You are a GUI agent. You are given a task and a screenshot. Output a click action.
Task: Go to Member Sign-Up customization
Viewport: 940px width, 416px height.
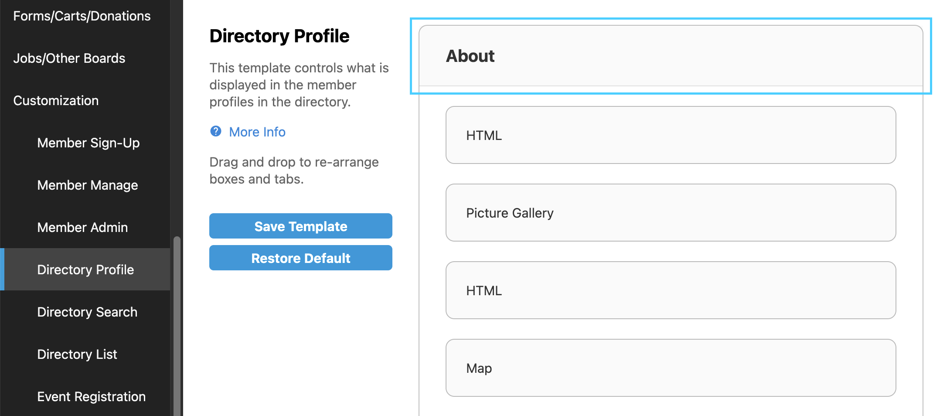click(x=89, y=143)
